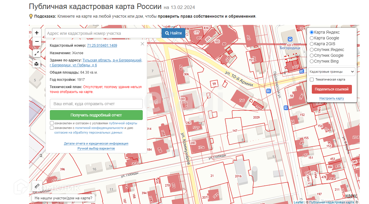Image resolution: width=369 pixels, height=204 pixels.
Task: Open the Leaflet attribution link
Action: point(299,202)
